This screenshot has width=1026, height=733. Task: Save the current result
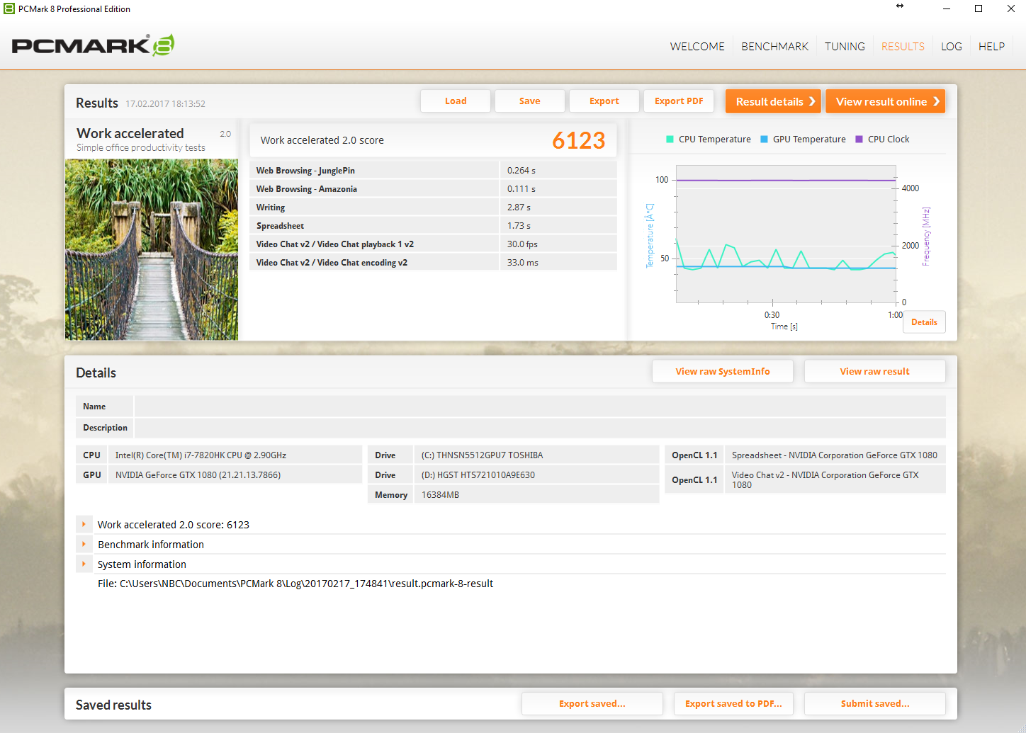click(x=530, y=101)
